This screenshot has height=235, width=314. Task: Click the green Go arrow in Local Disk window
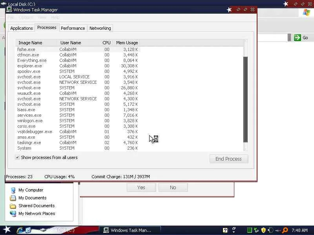pos(298,38)
